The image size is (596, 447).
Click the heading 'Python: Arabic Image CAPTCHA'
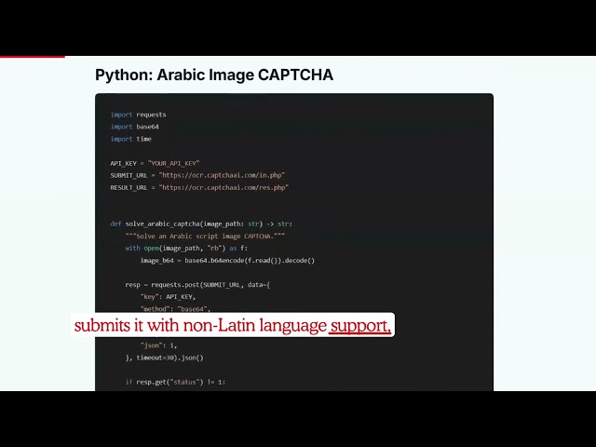click(214, 74)
